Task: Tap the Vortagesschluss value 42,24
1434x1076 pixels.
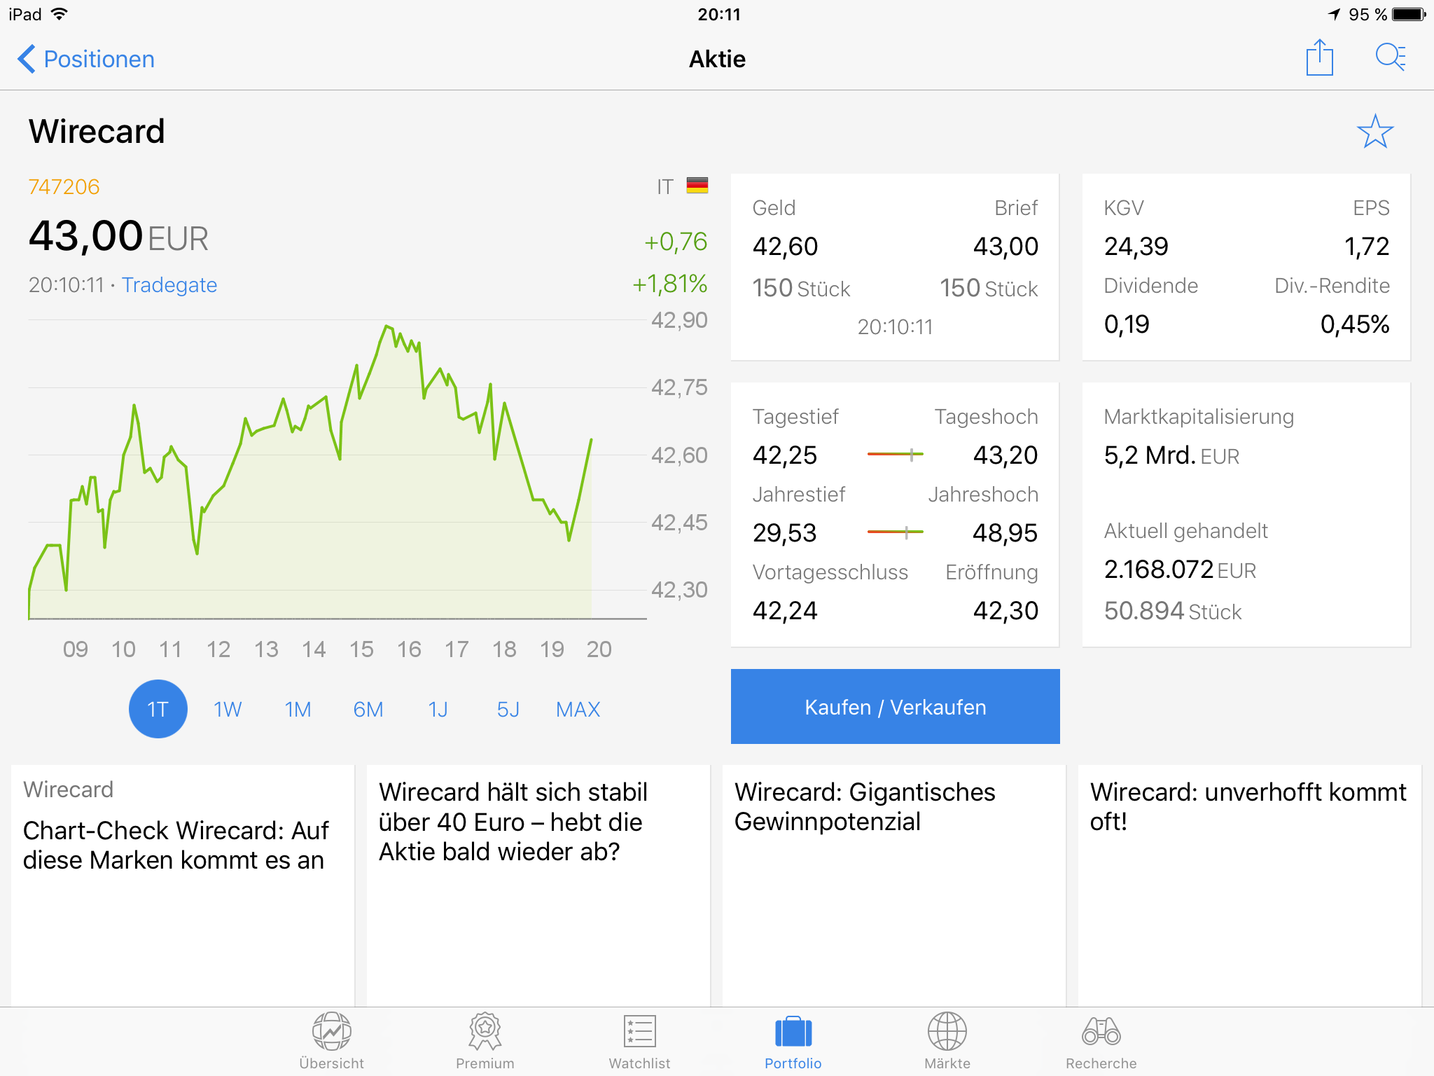Action: click(x=785, y=611)
